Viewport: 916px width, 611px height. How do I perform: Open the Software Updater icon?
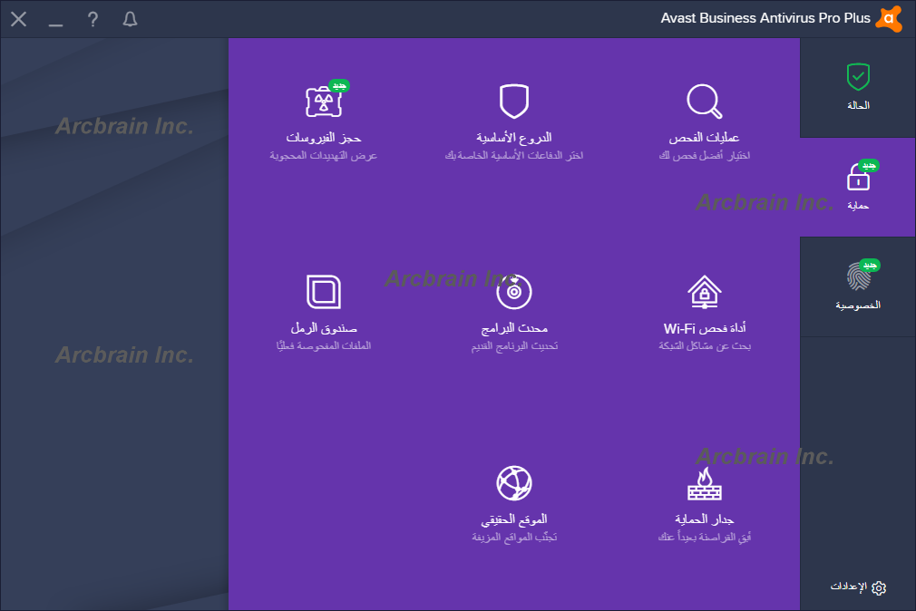click(x=514, y=292)
